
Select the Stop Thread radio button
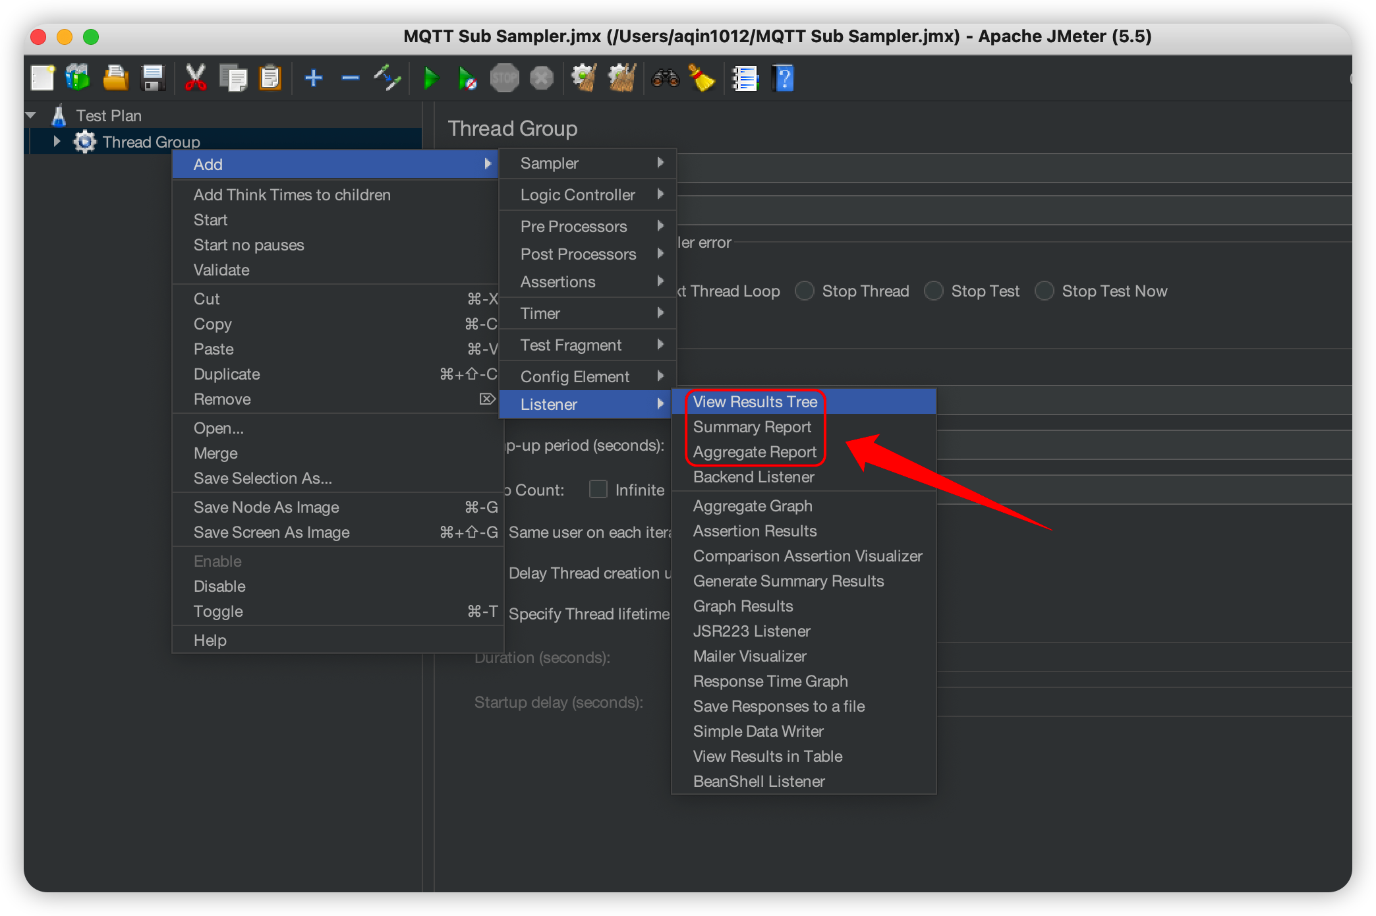coord(805,291)
